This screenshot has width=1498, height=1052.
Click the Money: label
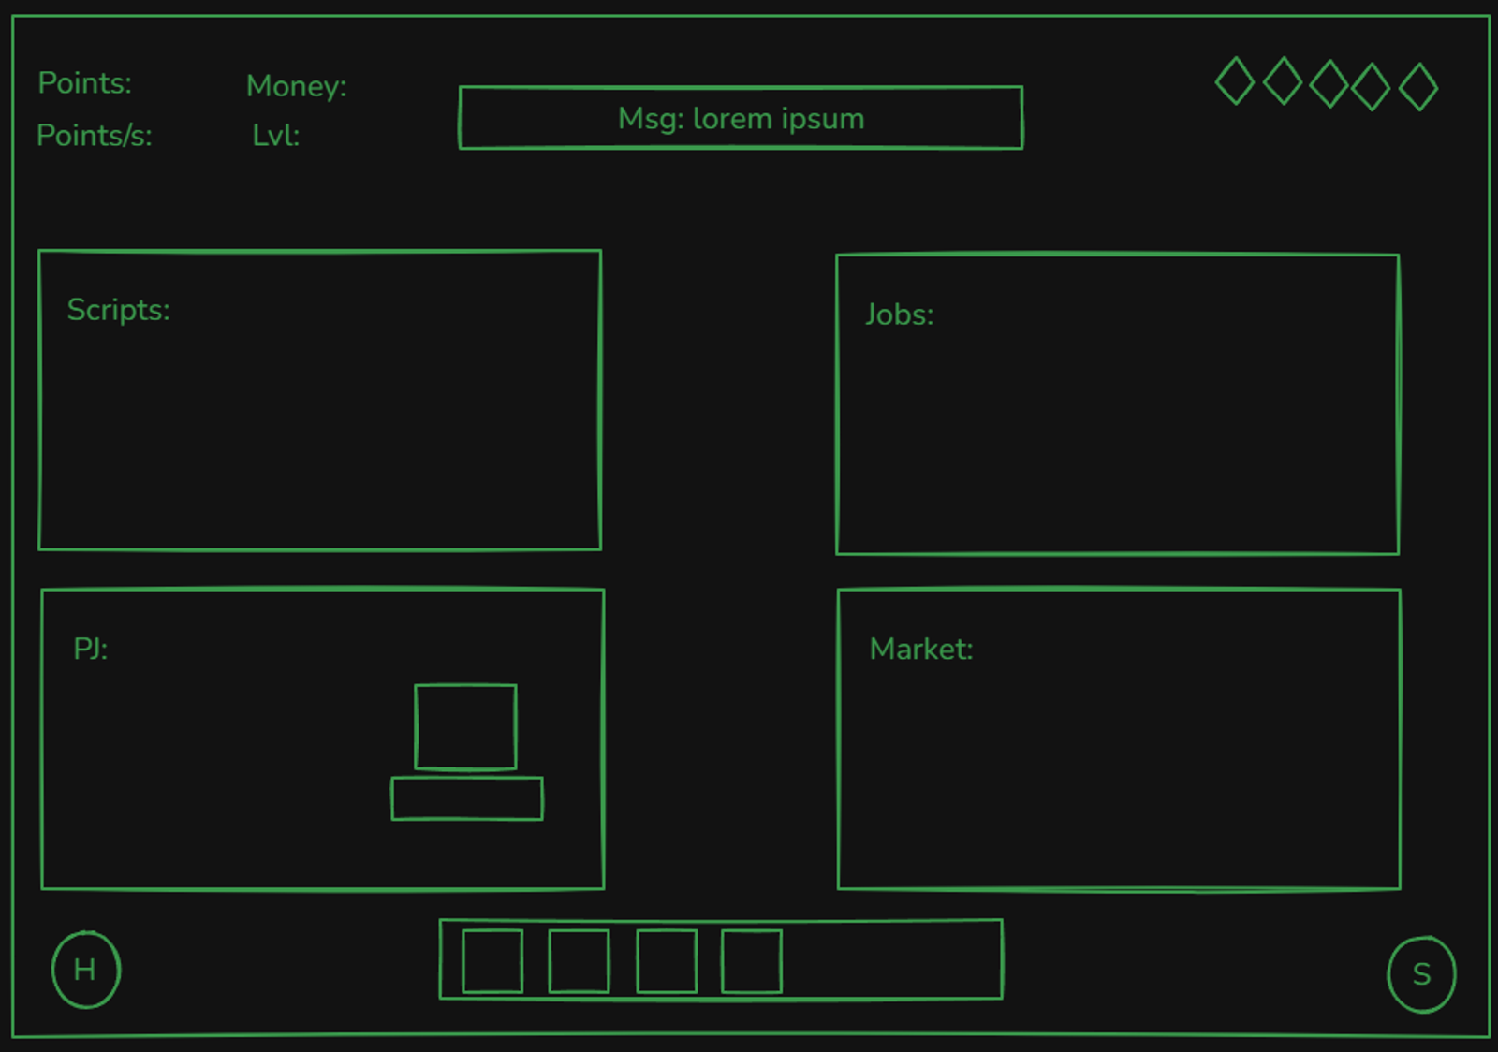[x=296, y=87]
